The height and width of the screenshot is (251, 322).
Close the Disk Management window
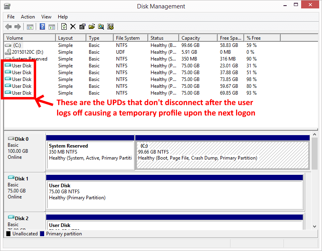point(310,4)
